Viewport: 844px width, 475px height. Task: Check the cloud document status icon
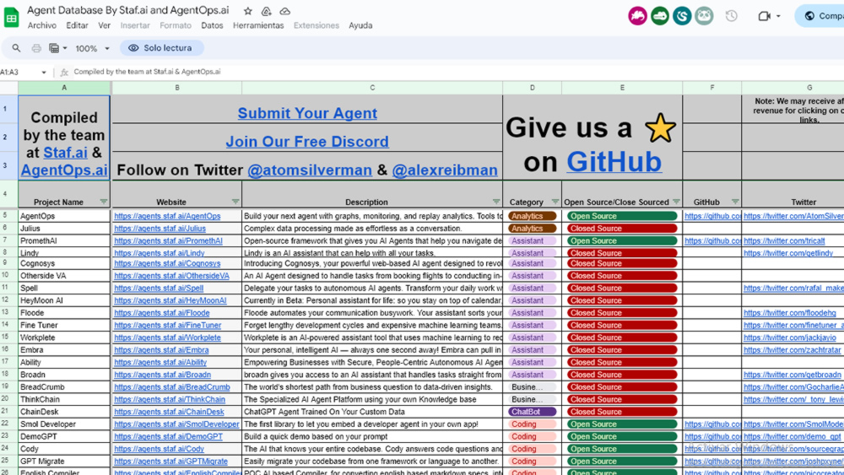(285, 11)
